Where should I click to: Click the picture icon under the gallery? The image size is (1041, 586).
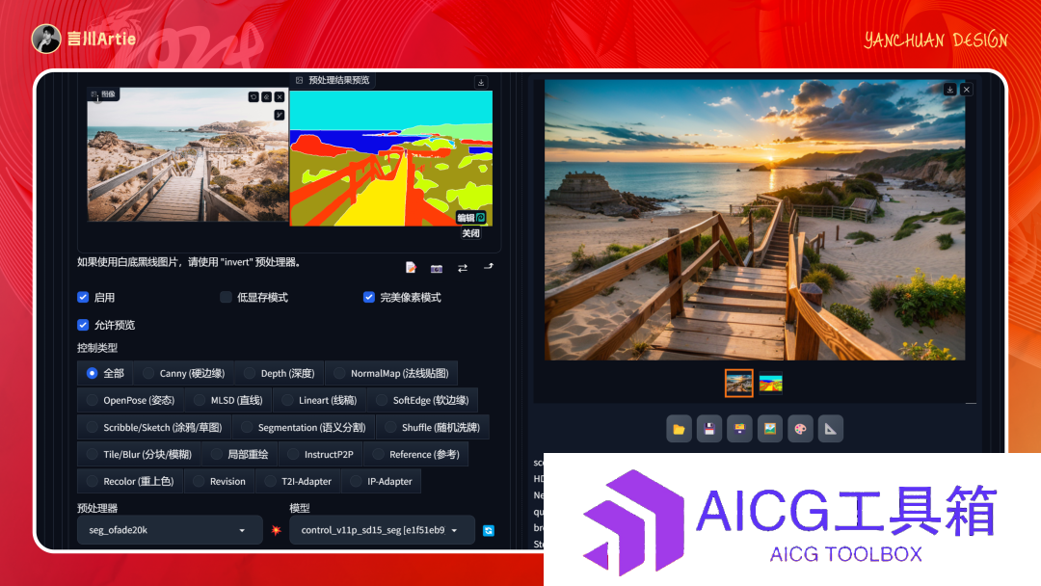point(770,429)
